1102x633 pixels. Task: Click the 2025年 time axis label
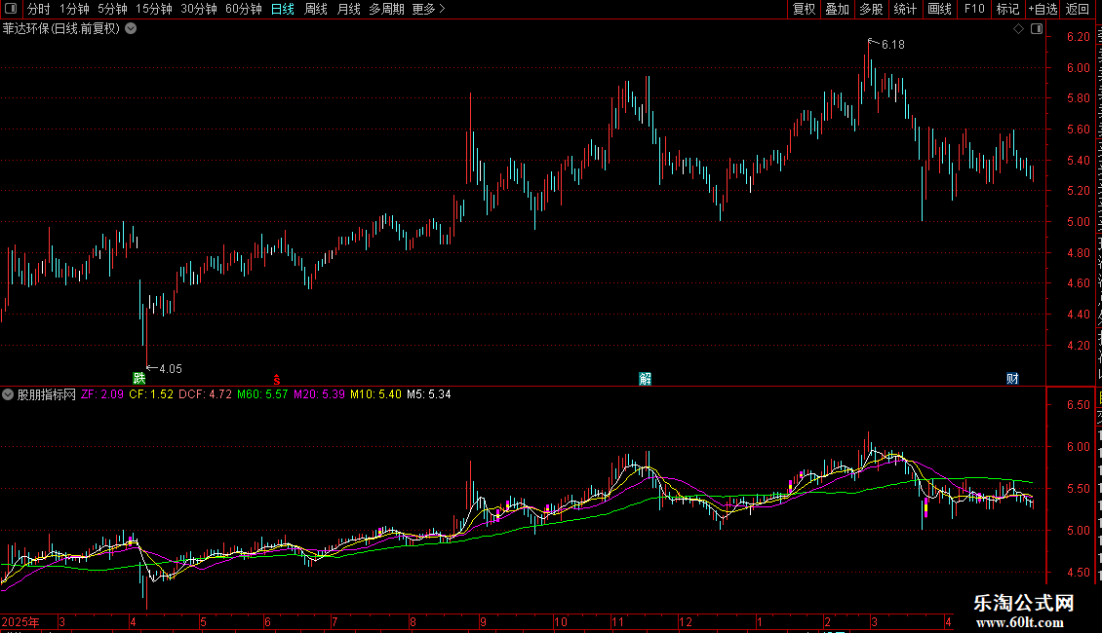(x=20, y=621)
